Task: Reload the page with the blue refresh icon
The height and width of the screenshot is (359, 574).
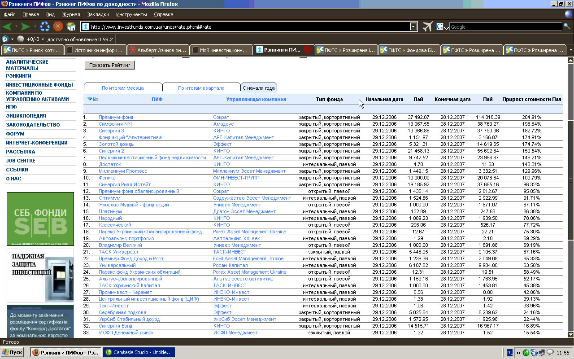Action: point(45,26)
